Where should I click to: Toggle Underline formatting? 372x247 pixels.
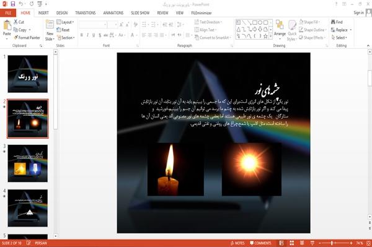tap(94, 35)
